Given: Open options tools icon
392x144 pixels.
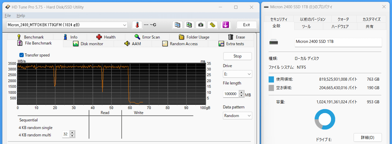Looking at the screenshot, I should [x=213, y=25].
